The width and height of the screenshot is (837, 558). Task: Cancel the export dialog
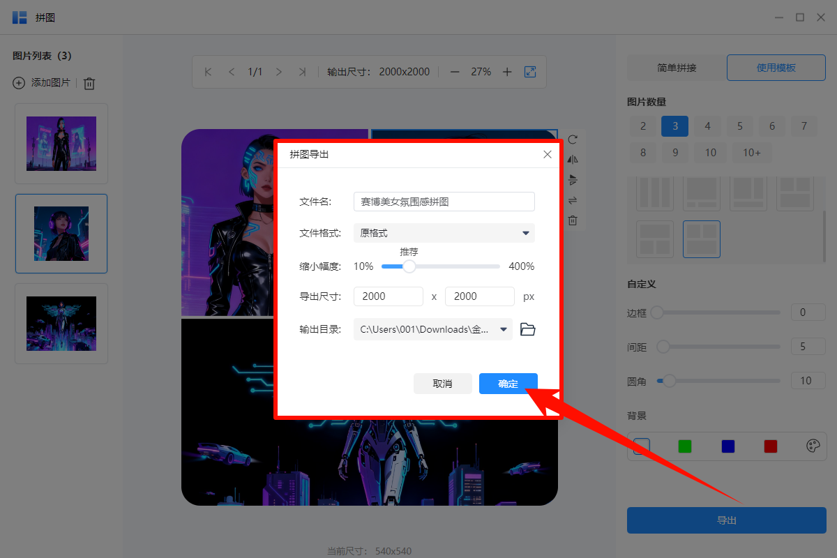coord(442,383)
